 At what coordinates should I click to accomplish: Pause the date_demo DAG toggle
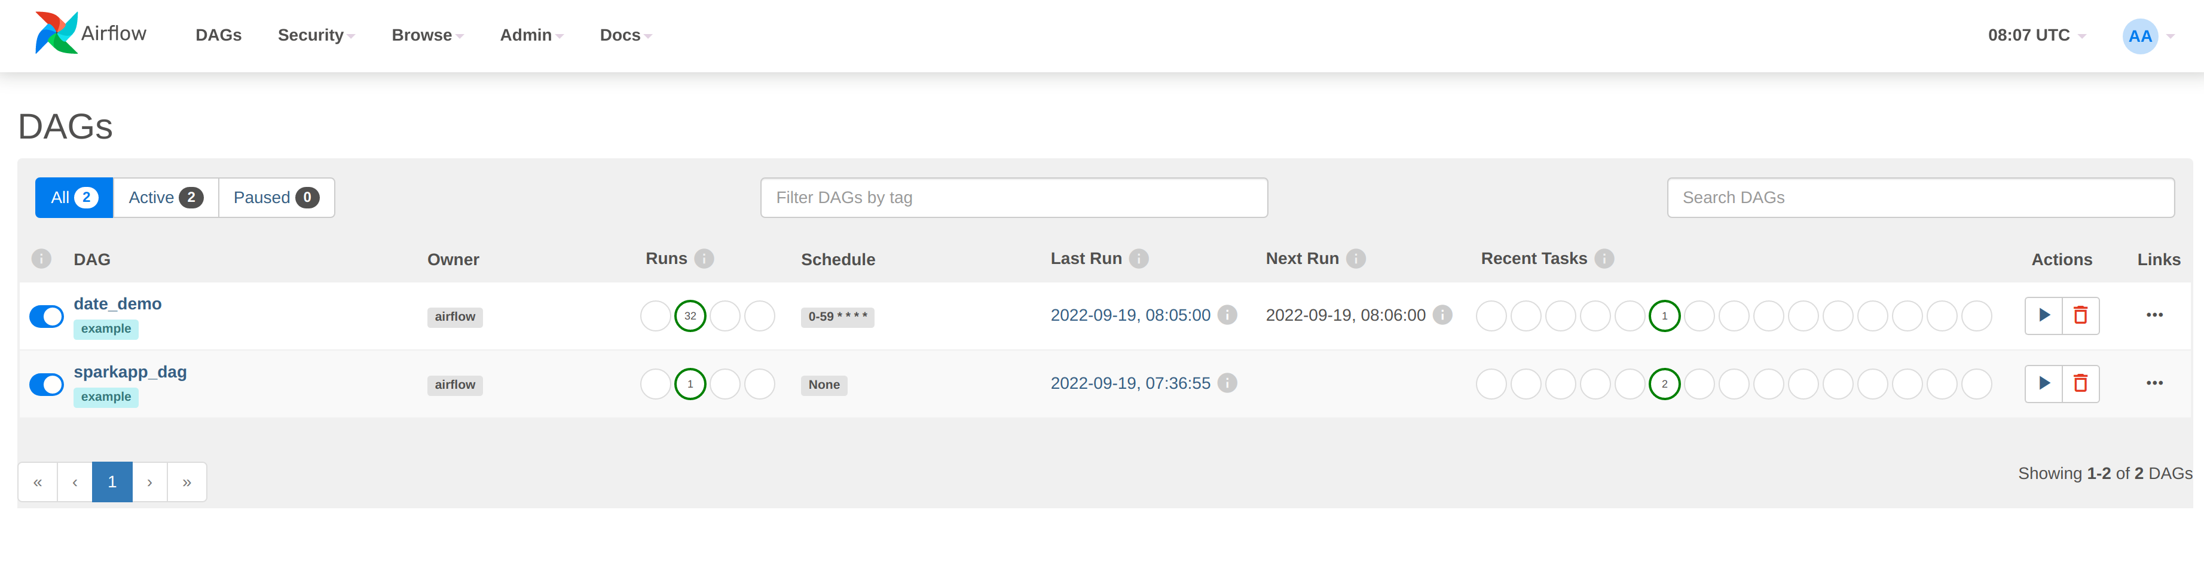pos(47,317)
